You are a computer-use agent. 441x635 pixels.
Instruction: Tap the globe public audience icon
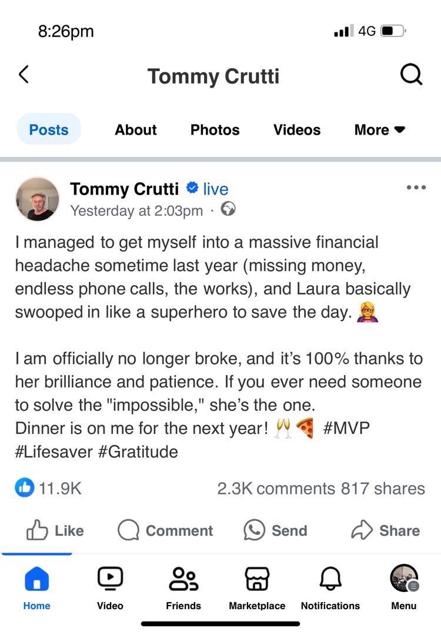coord(228,209)
